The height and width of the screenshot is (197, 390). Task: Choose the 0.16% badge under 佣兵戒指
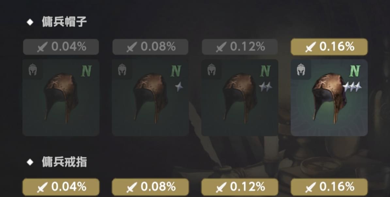pos(329,187)
